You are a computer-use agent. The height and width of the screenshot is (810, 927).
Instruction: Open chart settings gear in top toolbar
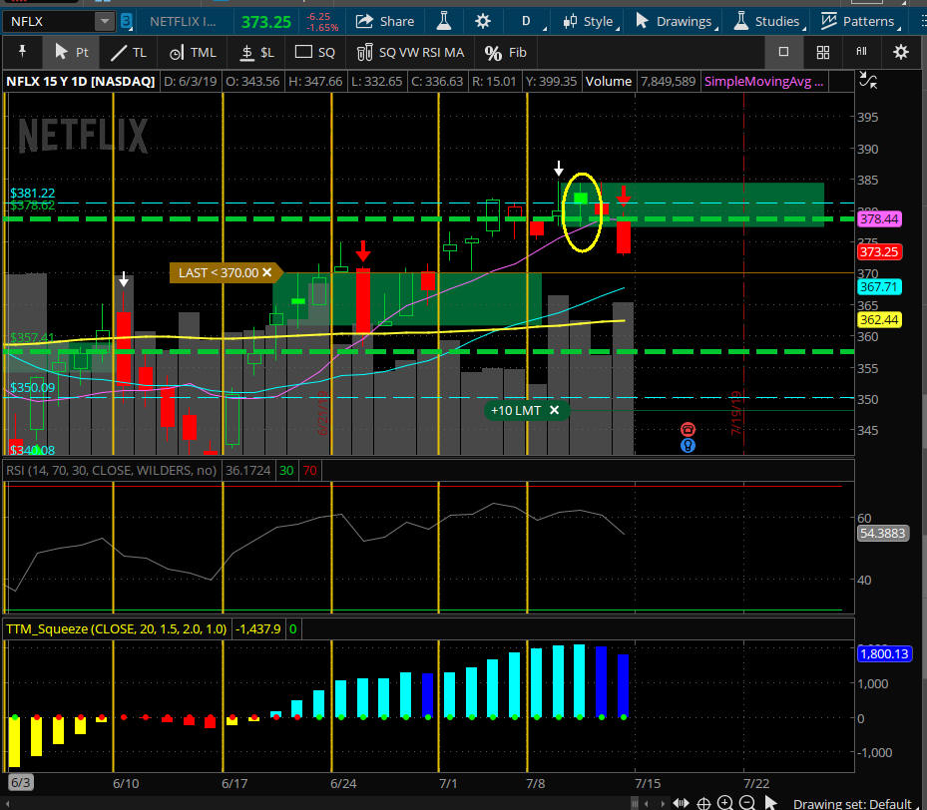[x=483, y=21]
